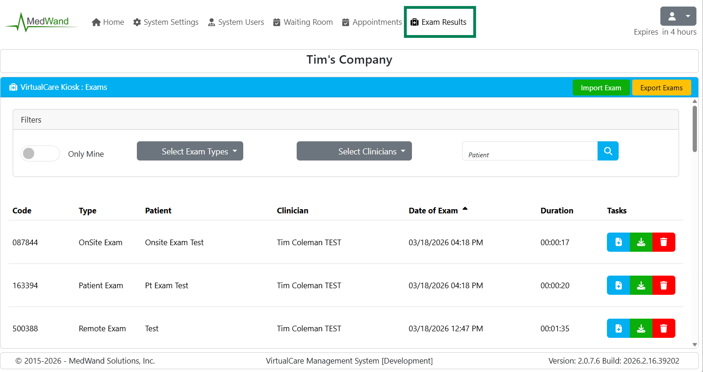
Task: Click into the Patient search field
Action: [x=530, y=151]
